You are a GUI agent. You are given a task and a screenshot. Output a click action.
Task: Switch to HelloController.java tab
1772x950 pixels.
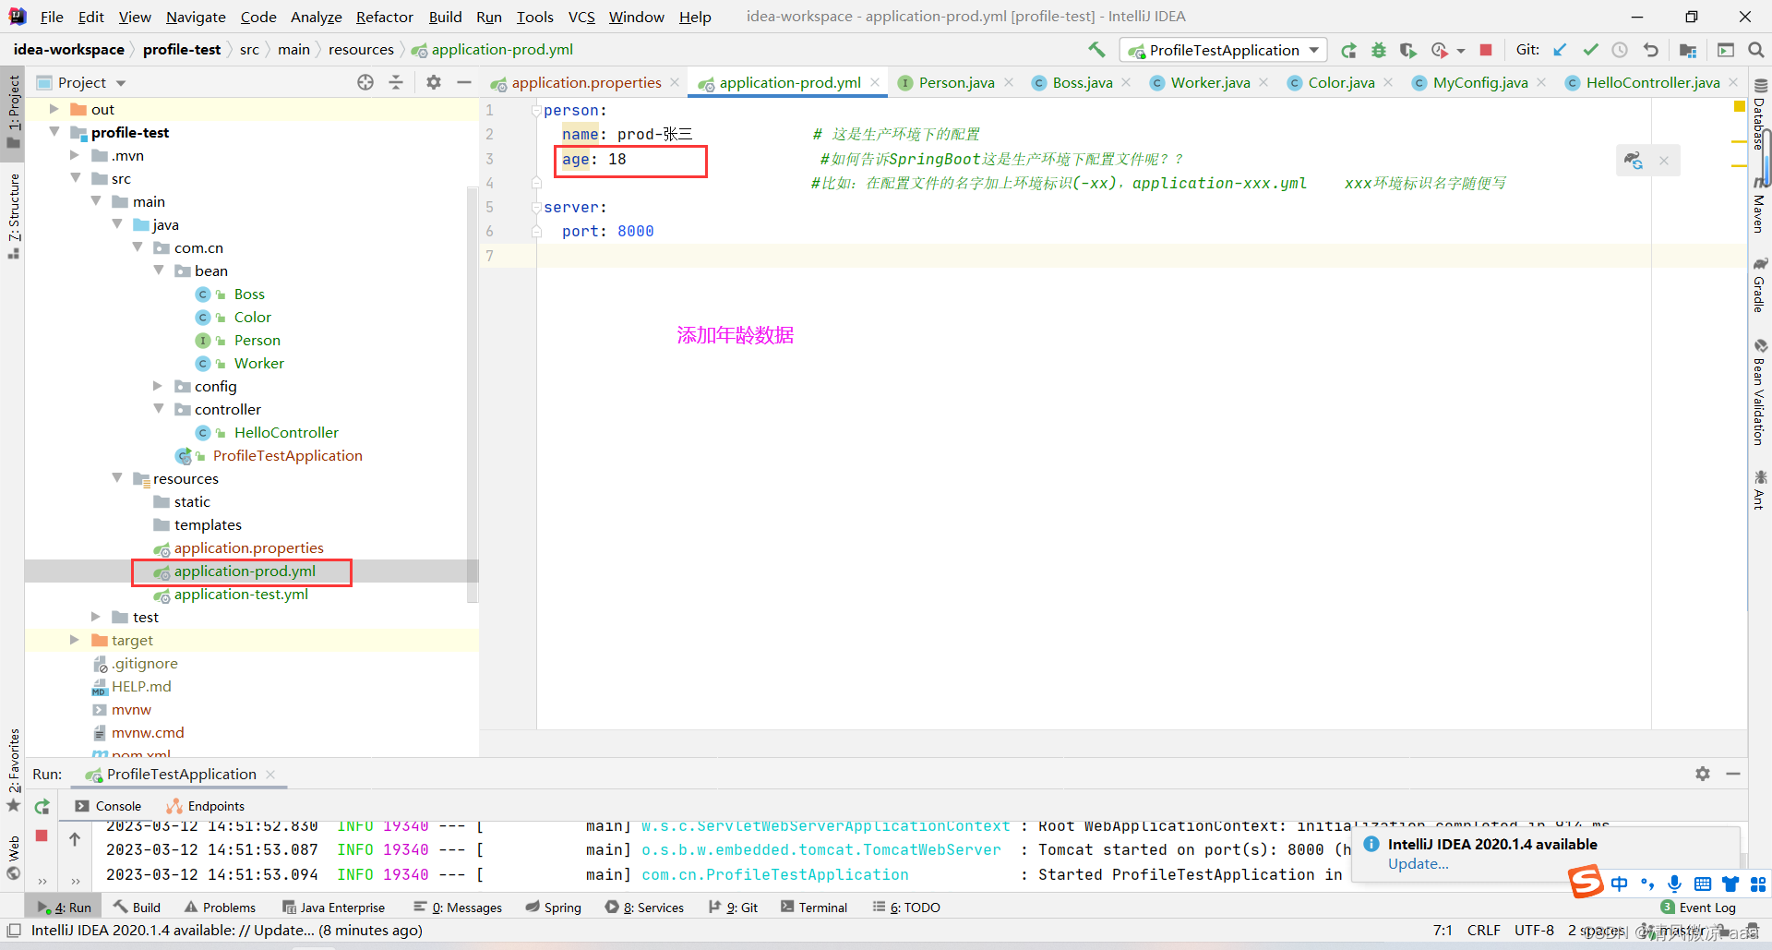(x=1652, y=82)
